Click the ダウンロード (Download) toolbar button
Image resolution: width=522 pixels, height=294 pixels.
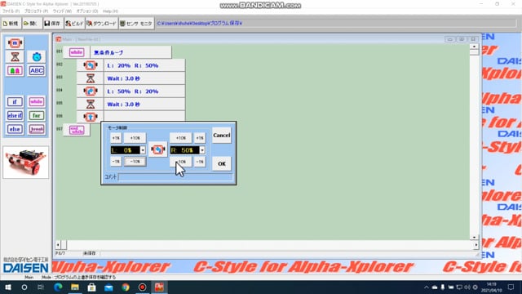[x=102, y=24]
